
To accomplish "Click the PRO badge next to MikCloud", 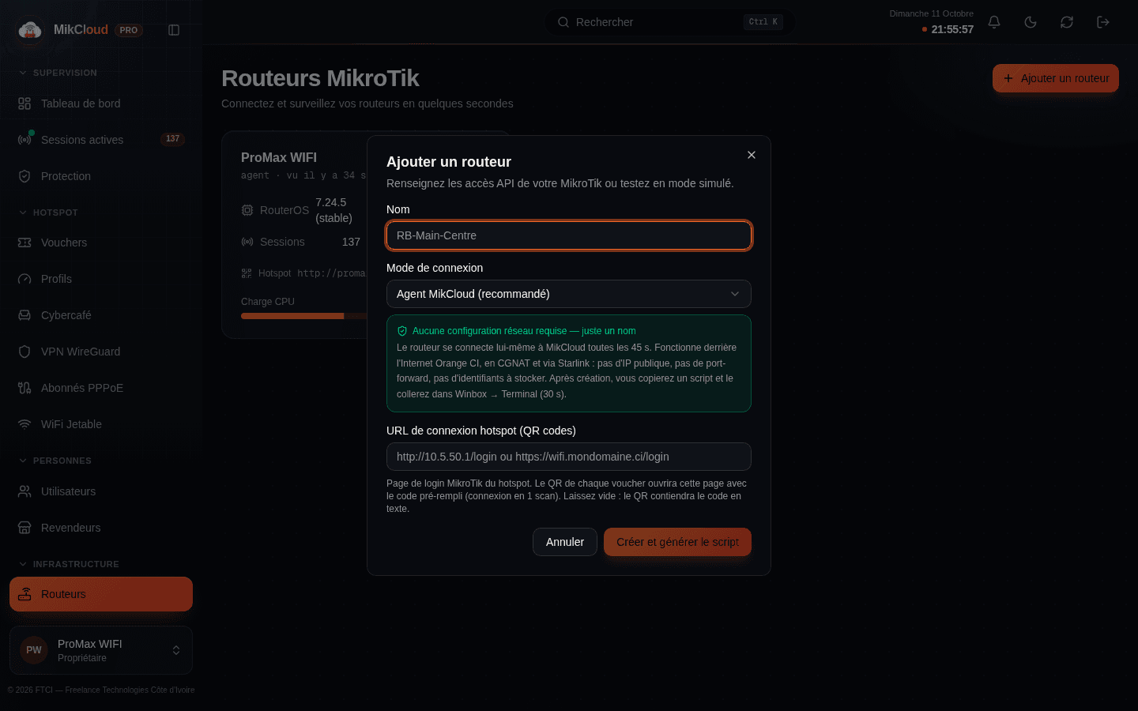I will [x=129, y=30].
